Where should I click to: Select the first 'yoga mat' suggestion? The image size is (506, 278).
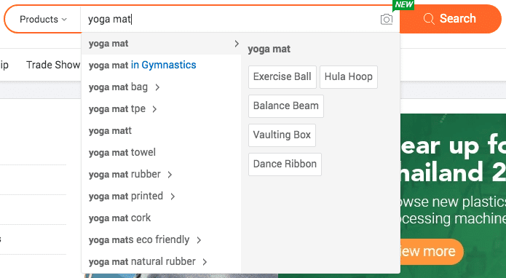coord(161,44)
